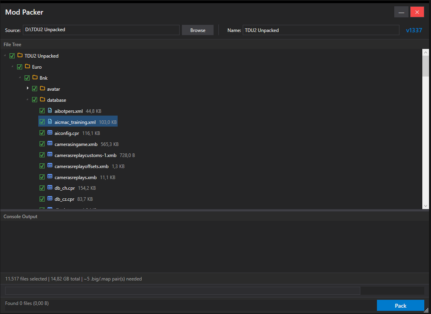Select the db_cz.cpr file name

click(64, 199)
